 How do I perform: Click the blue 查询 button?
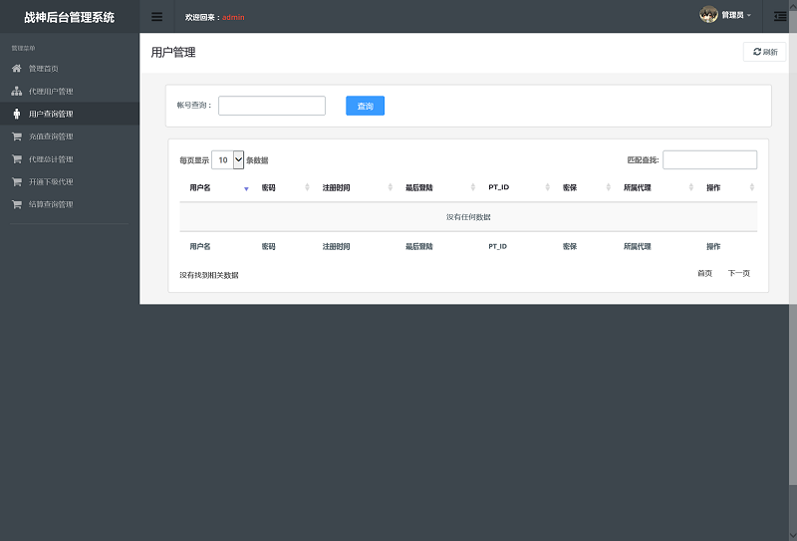click(x=365, y=106)
